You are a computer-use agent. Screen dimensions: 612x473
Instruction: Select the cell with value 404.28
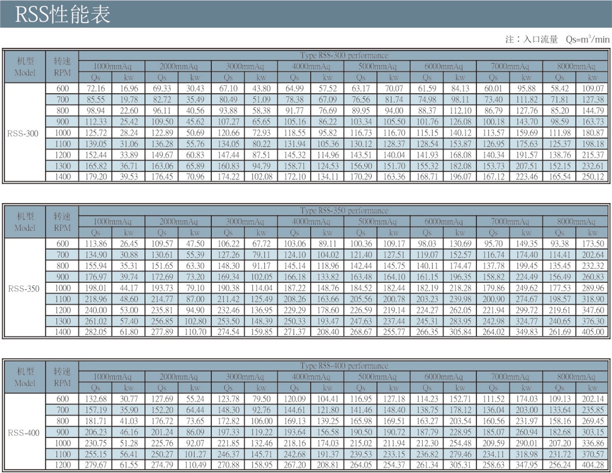(592, 465)
